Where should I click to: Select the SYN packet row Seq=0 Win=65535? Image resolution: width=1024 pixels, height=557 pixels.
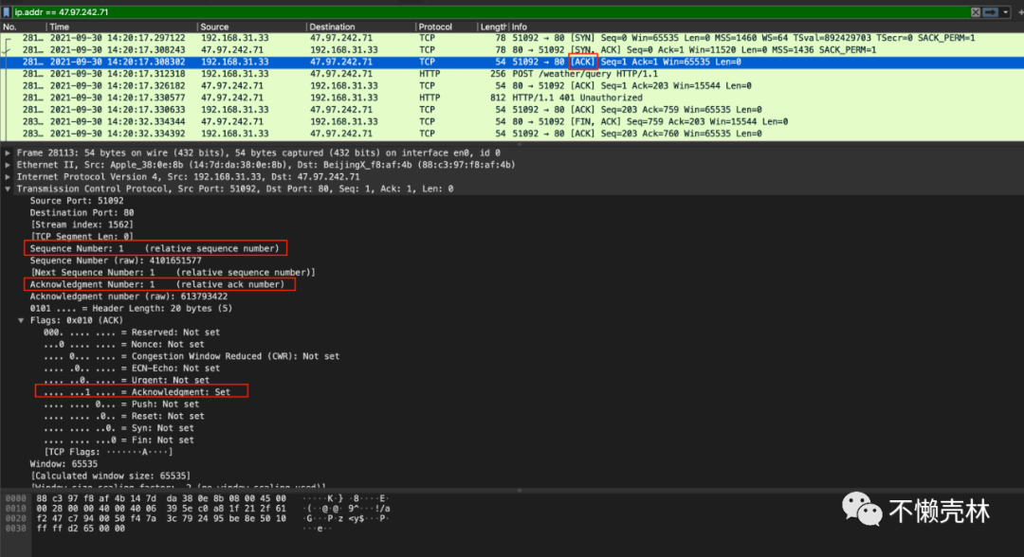512,38
